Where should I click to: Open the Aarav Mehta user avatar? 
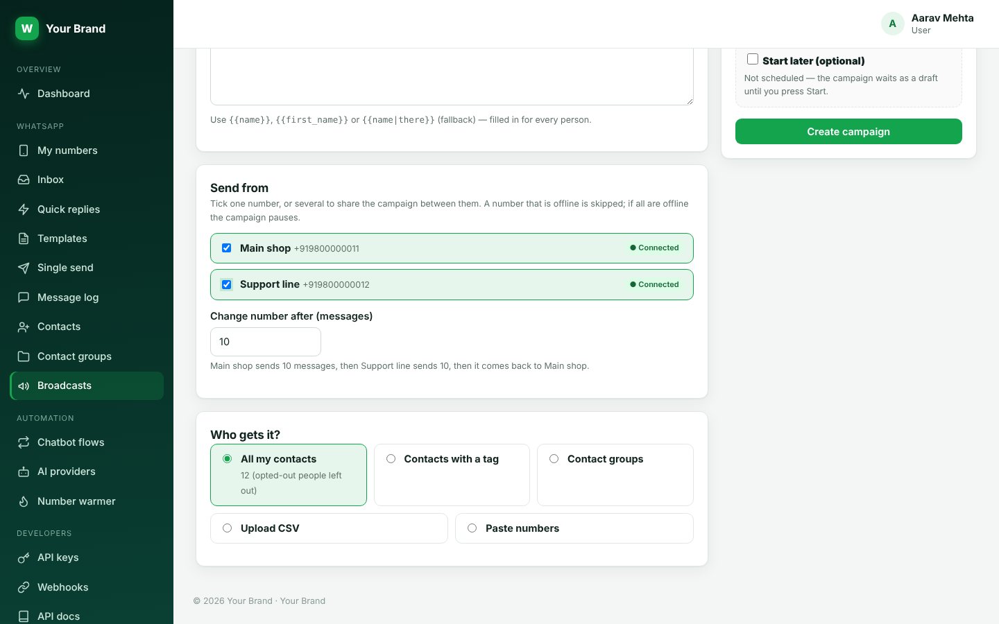(892, 24)
